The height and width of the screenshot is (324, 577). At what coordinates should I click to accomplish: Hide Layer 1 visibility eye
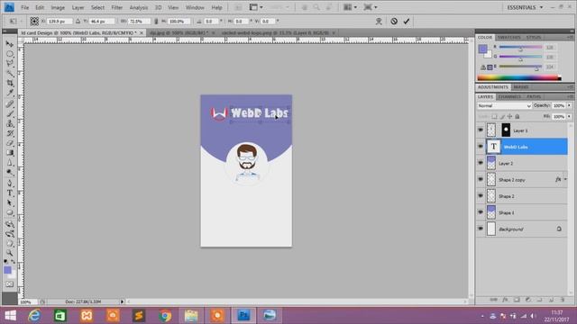coord(481,130)
